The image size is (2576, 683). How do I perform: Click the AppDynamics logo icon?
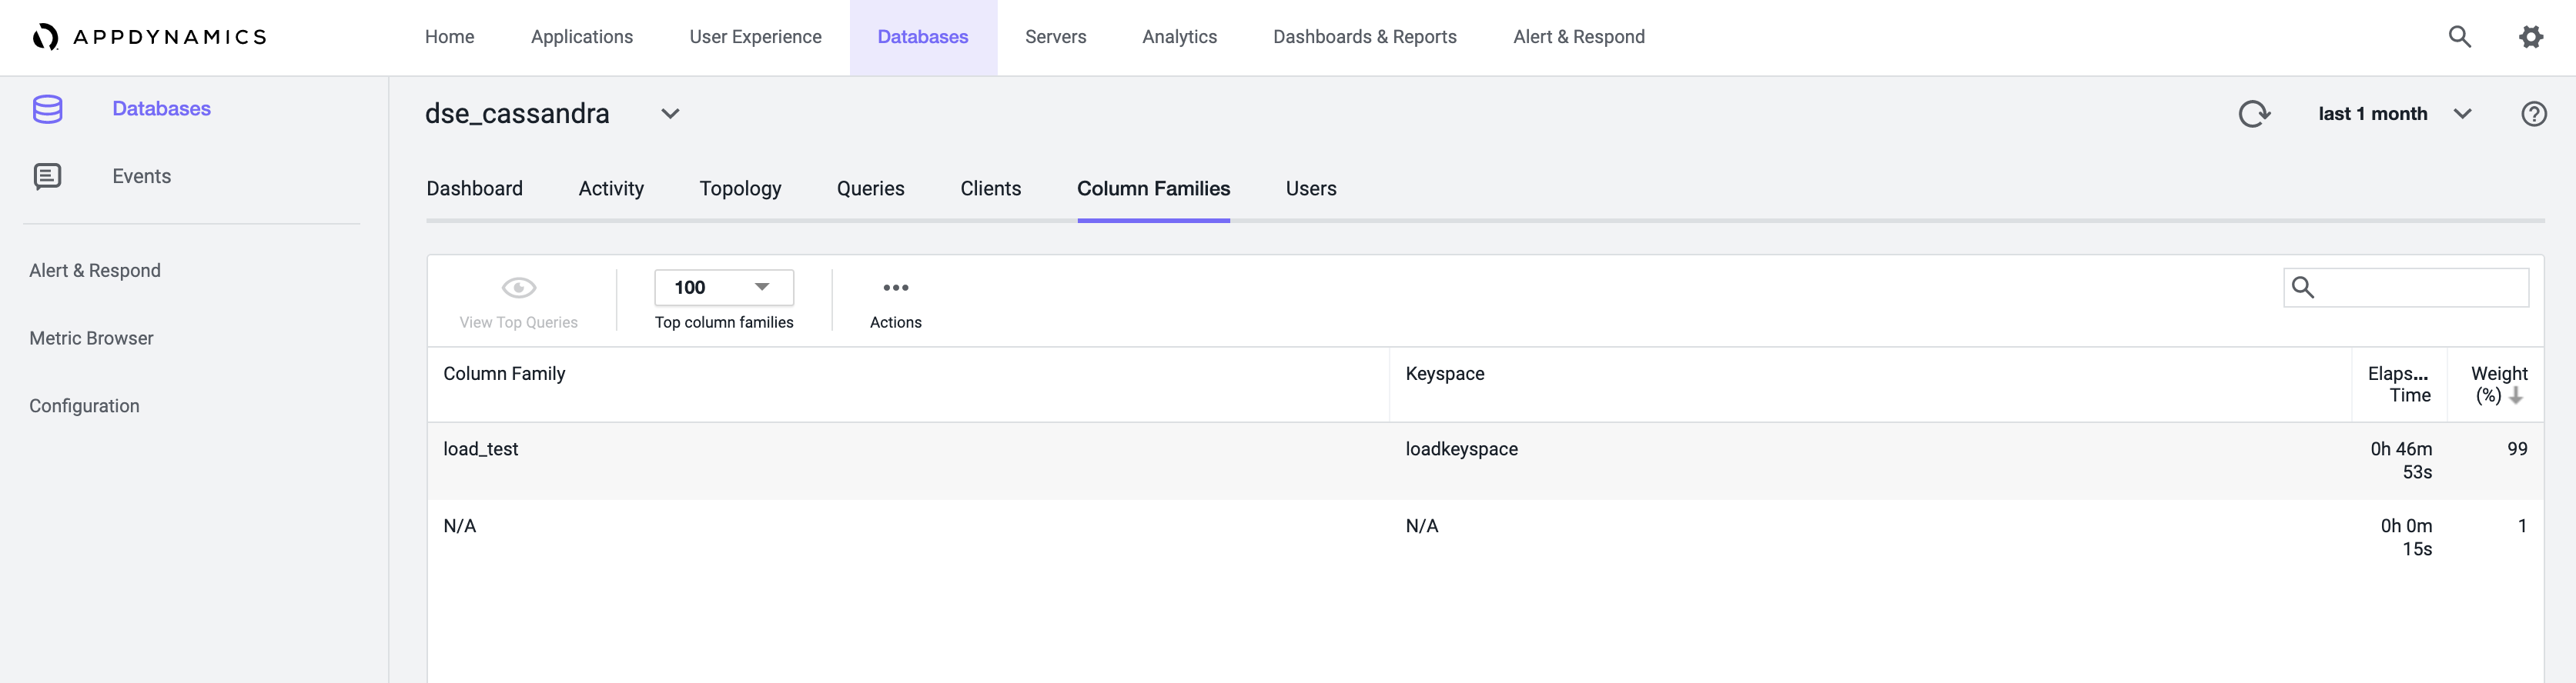[45, 37]
